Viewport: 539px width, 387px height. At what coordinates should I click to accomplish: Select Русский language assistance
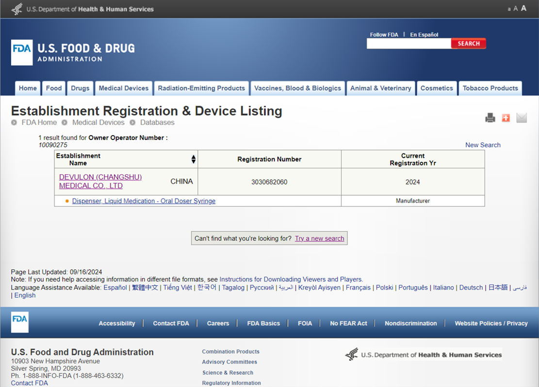pyautogui.click(x=261, y=288)
